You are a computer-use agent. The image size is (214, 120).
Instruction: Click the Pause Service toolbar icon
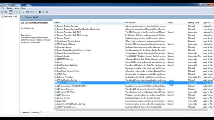tap(43, 12)
